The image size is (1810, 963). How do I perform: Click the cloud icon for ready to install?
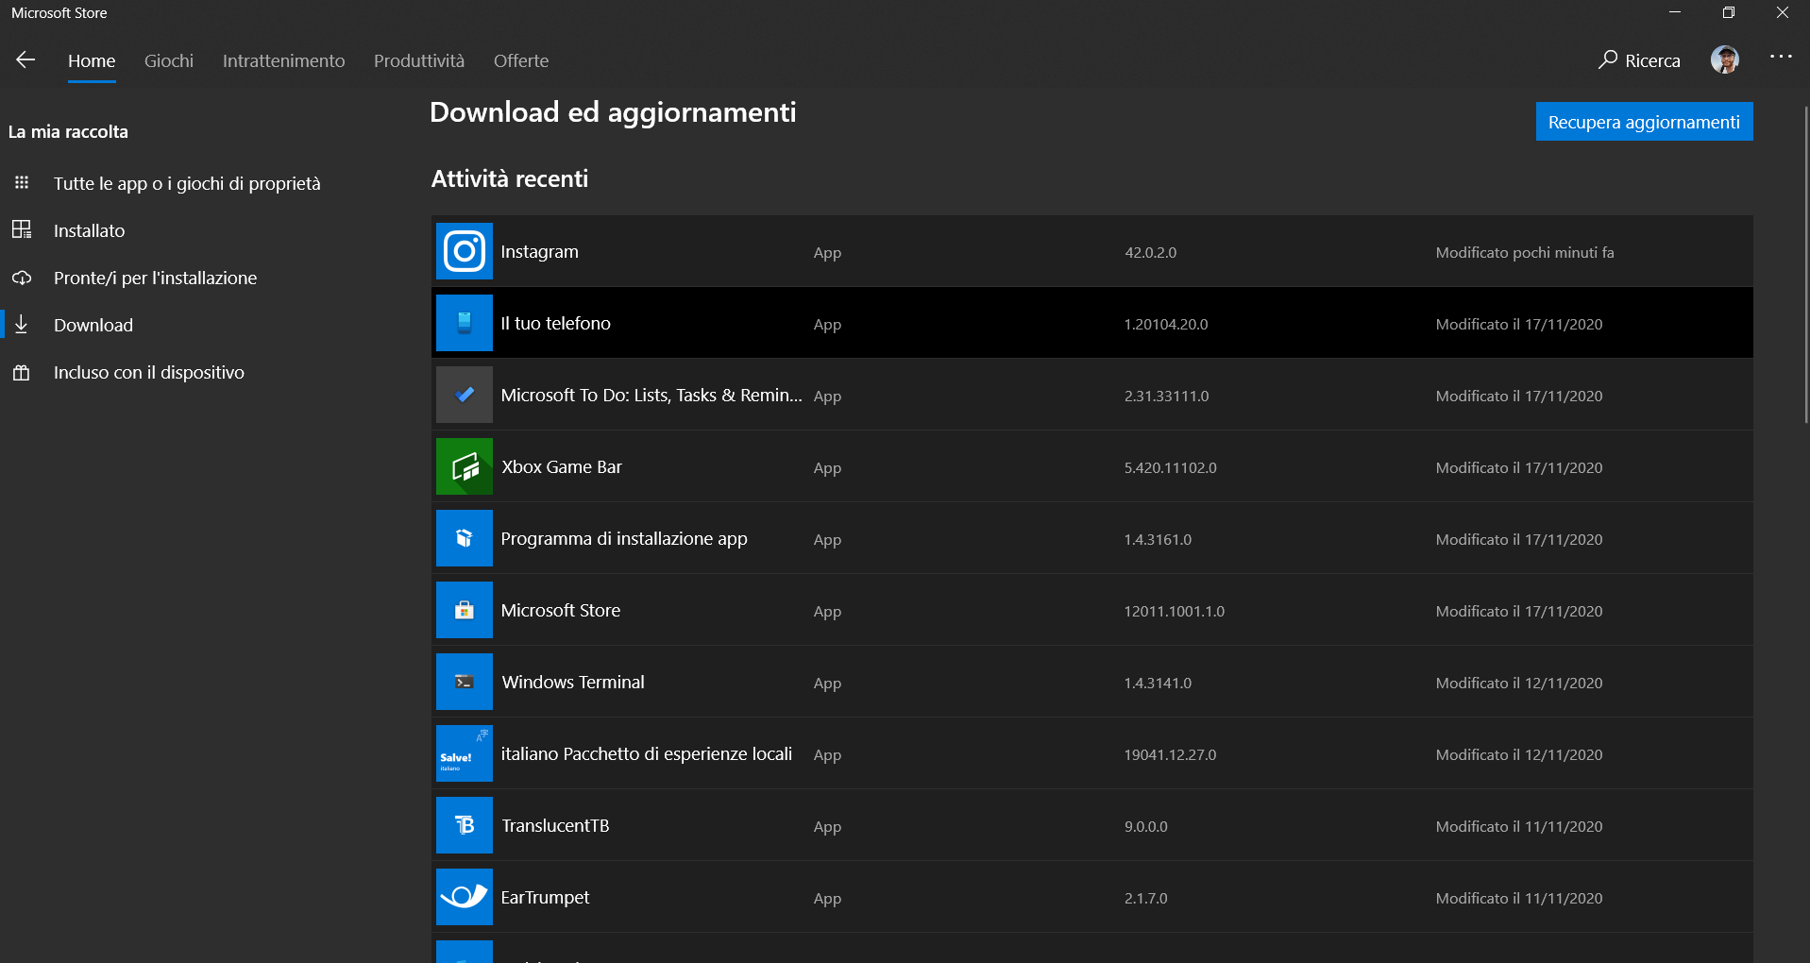22,278
